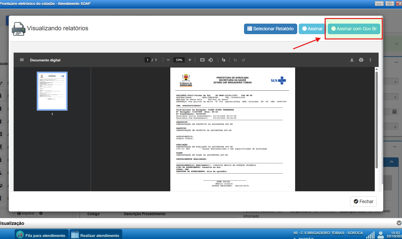
Task: Download the Documento digital PDF
Action: pos(352,60)
